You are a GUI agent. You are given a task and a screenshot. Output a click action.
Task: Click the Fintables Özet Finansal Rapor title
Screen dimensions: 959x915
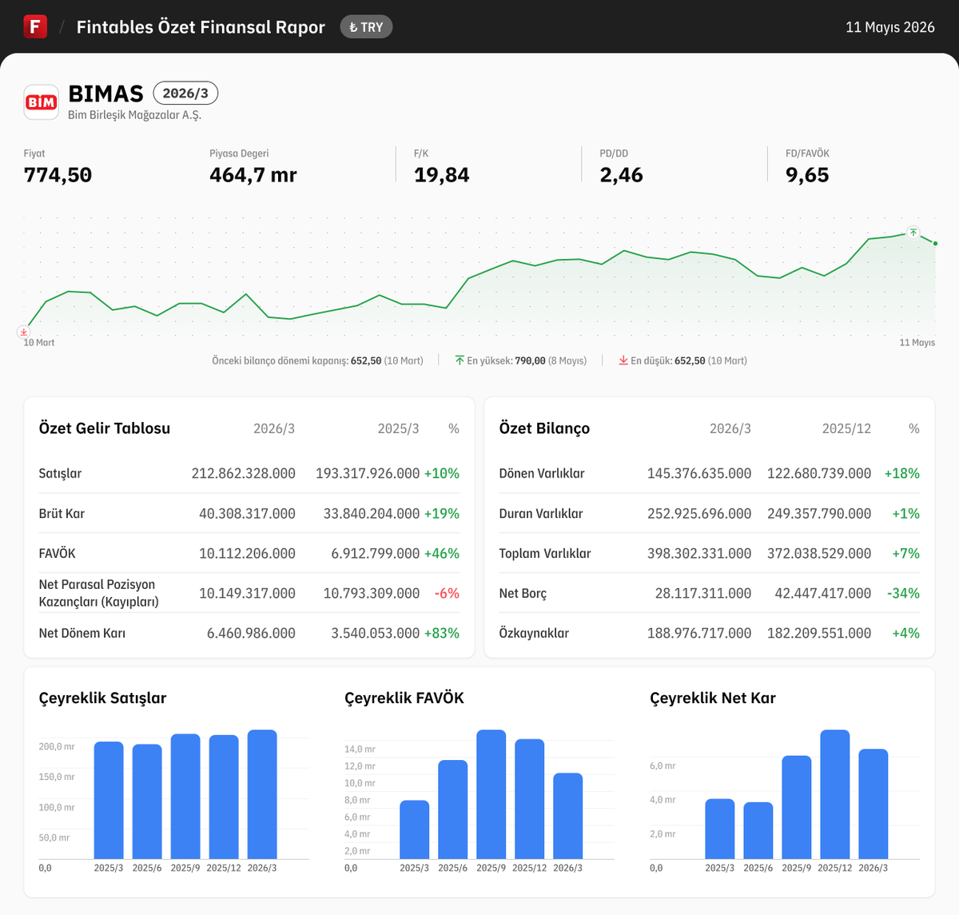coord(201,27)
